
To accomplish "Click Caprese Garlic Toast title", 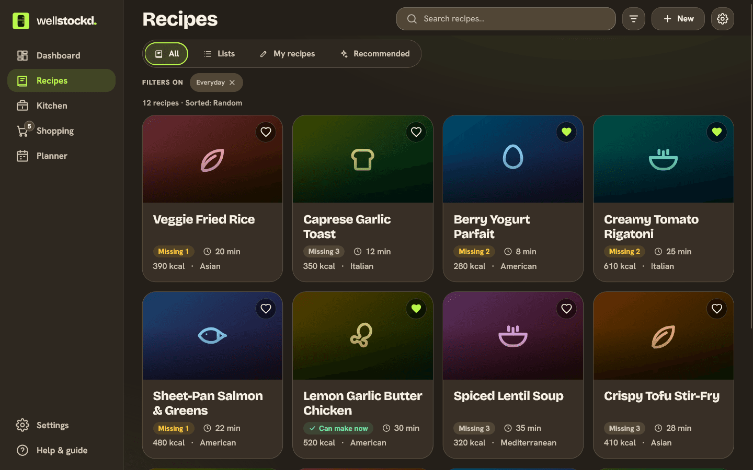I will 347,227.
